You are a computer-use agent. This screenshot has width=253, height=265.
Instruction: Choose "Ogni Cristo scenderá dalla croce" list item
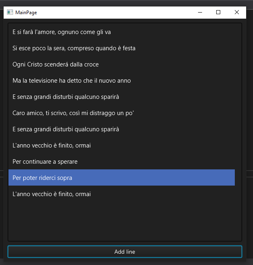55,64
